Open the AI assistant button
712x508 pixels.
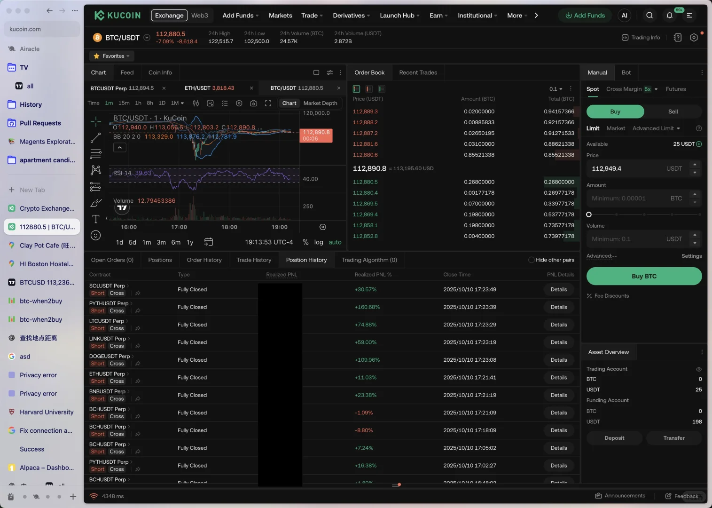(x=625, y=16)
